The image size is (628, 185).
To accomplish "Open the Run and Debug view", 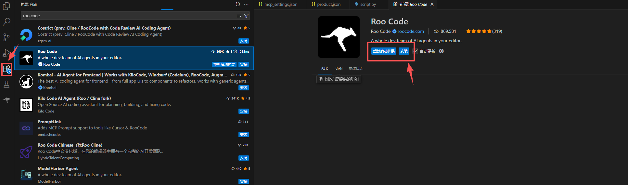I will tap(6, 53).
